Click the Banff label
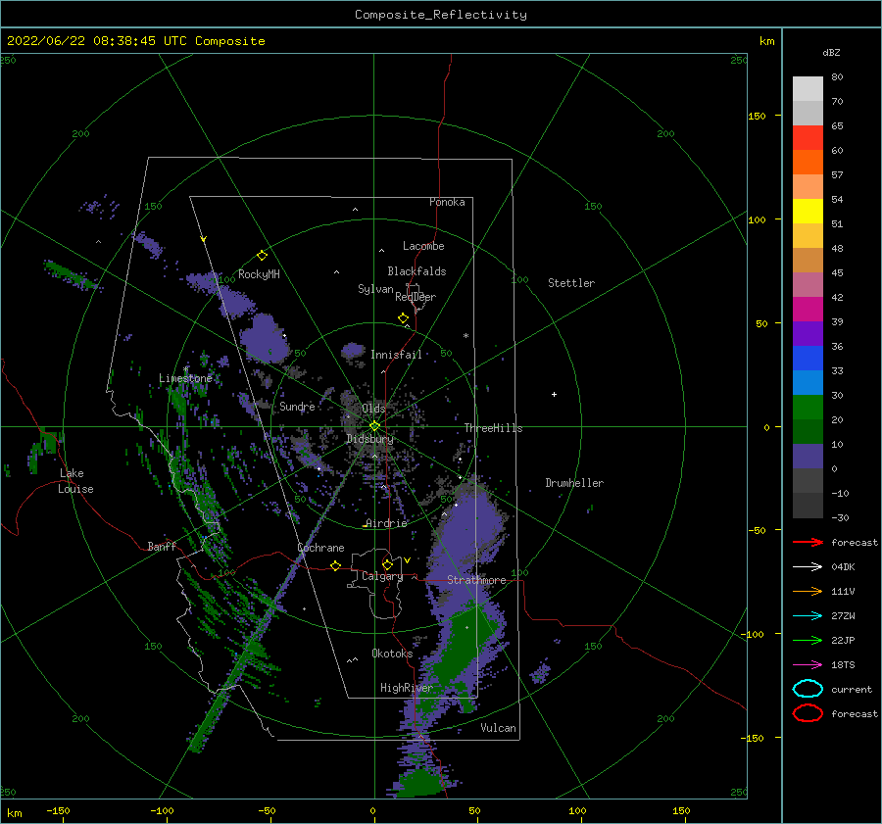The width and height of the screenshot is (882, 824). coord(162,547)
